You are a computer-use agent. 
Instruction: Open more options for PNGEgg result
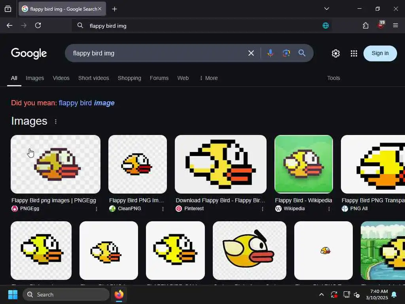97,209
